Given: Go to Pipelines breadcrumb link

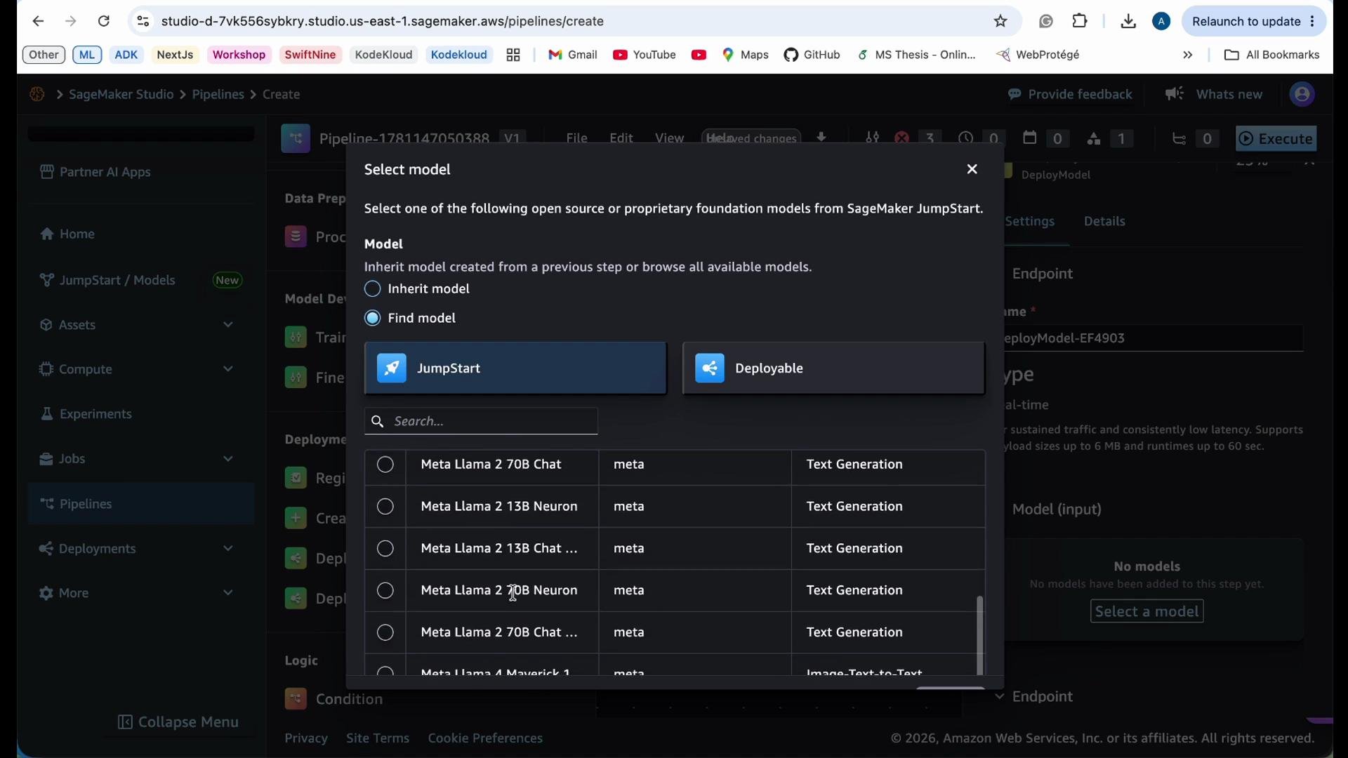Looking at the screenshot, I should 218,94.
